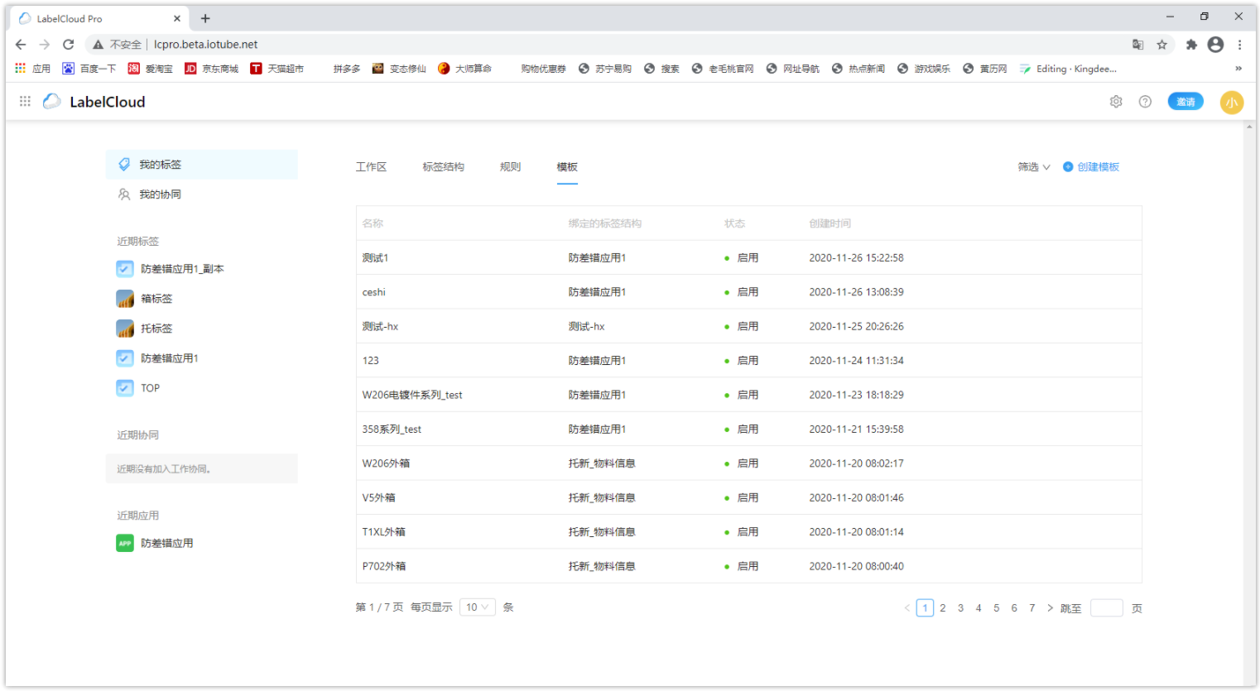Open the help question mark icon

[x=1145, y=101]
